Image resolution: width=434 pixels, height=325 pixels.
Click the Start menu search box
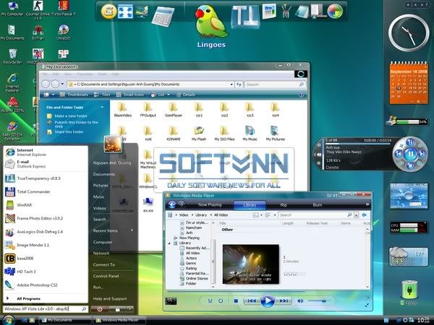[x=45, y=309]
